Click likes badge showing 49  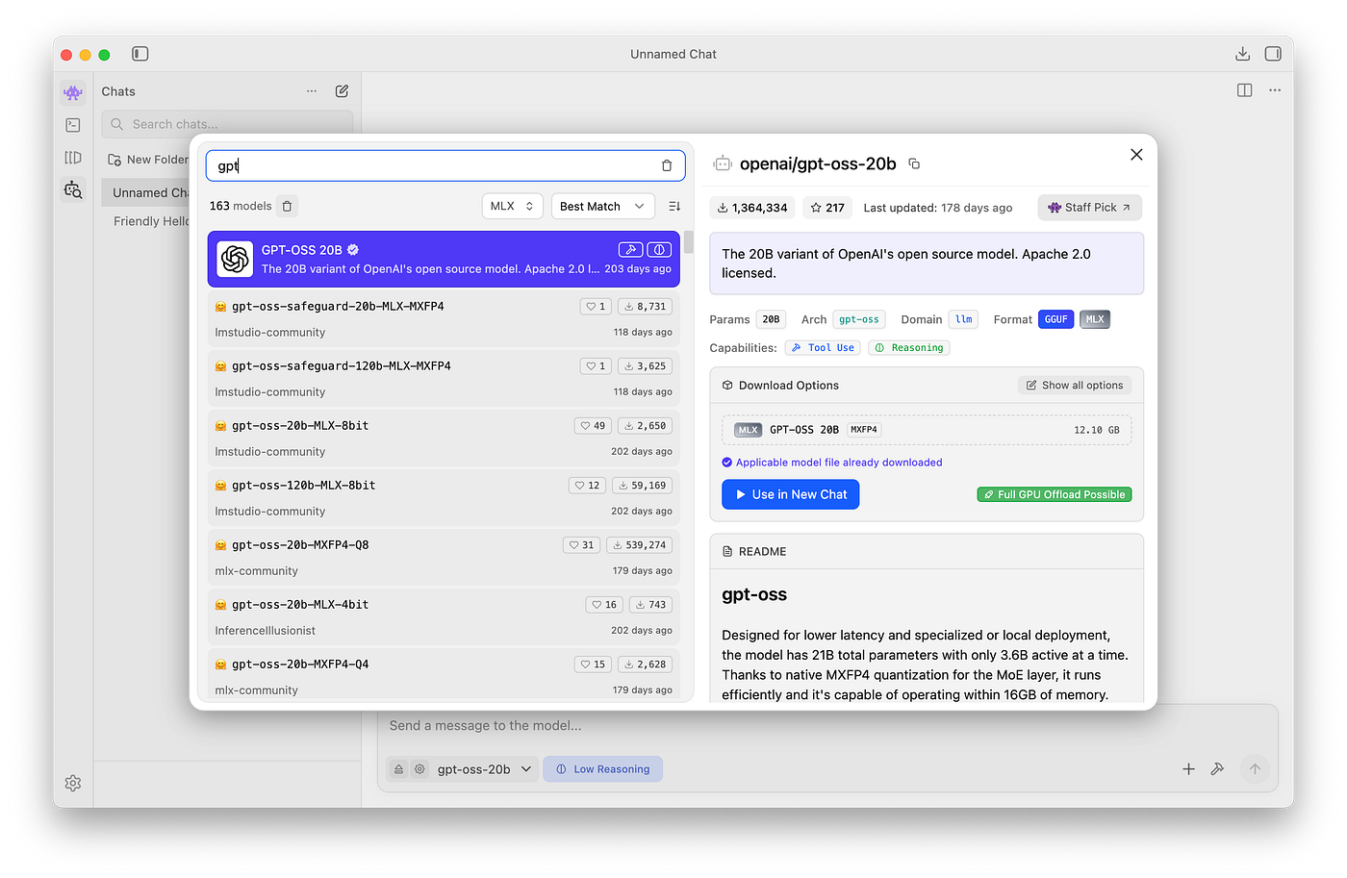pyautogui.click(x=593, y=426)
